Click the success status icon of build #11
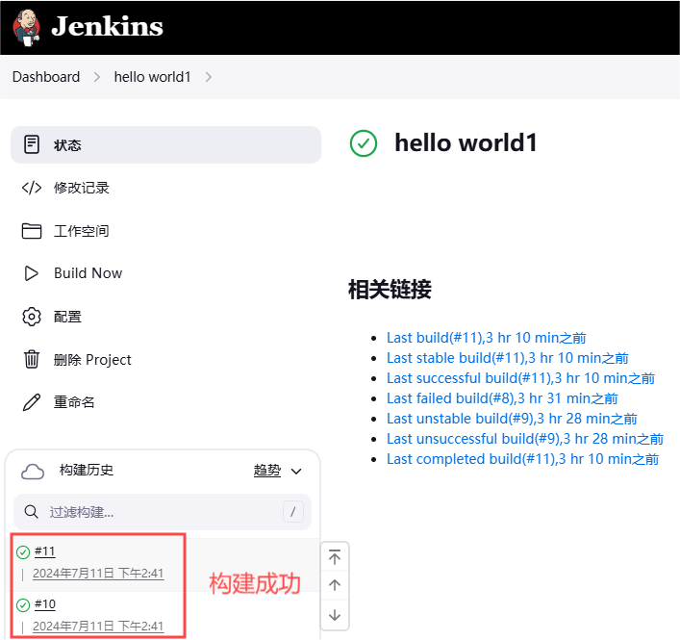 tap(23, 552)
